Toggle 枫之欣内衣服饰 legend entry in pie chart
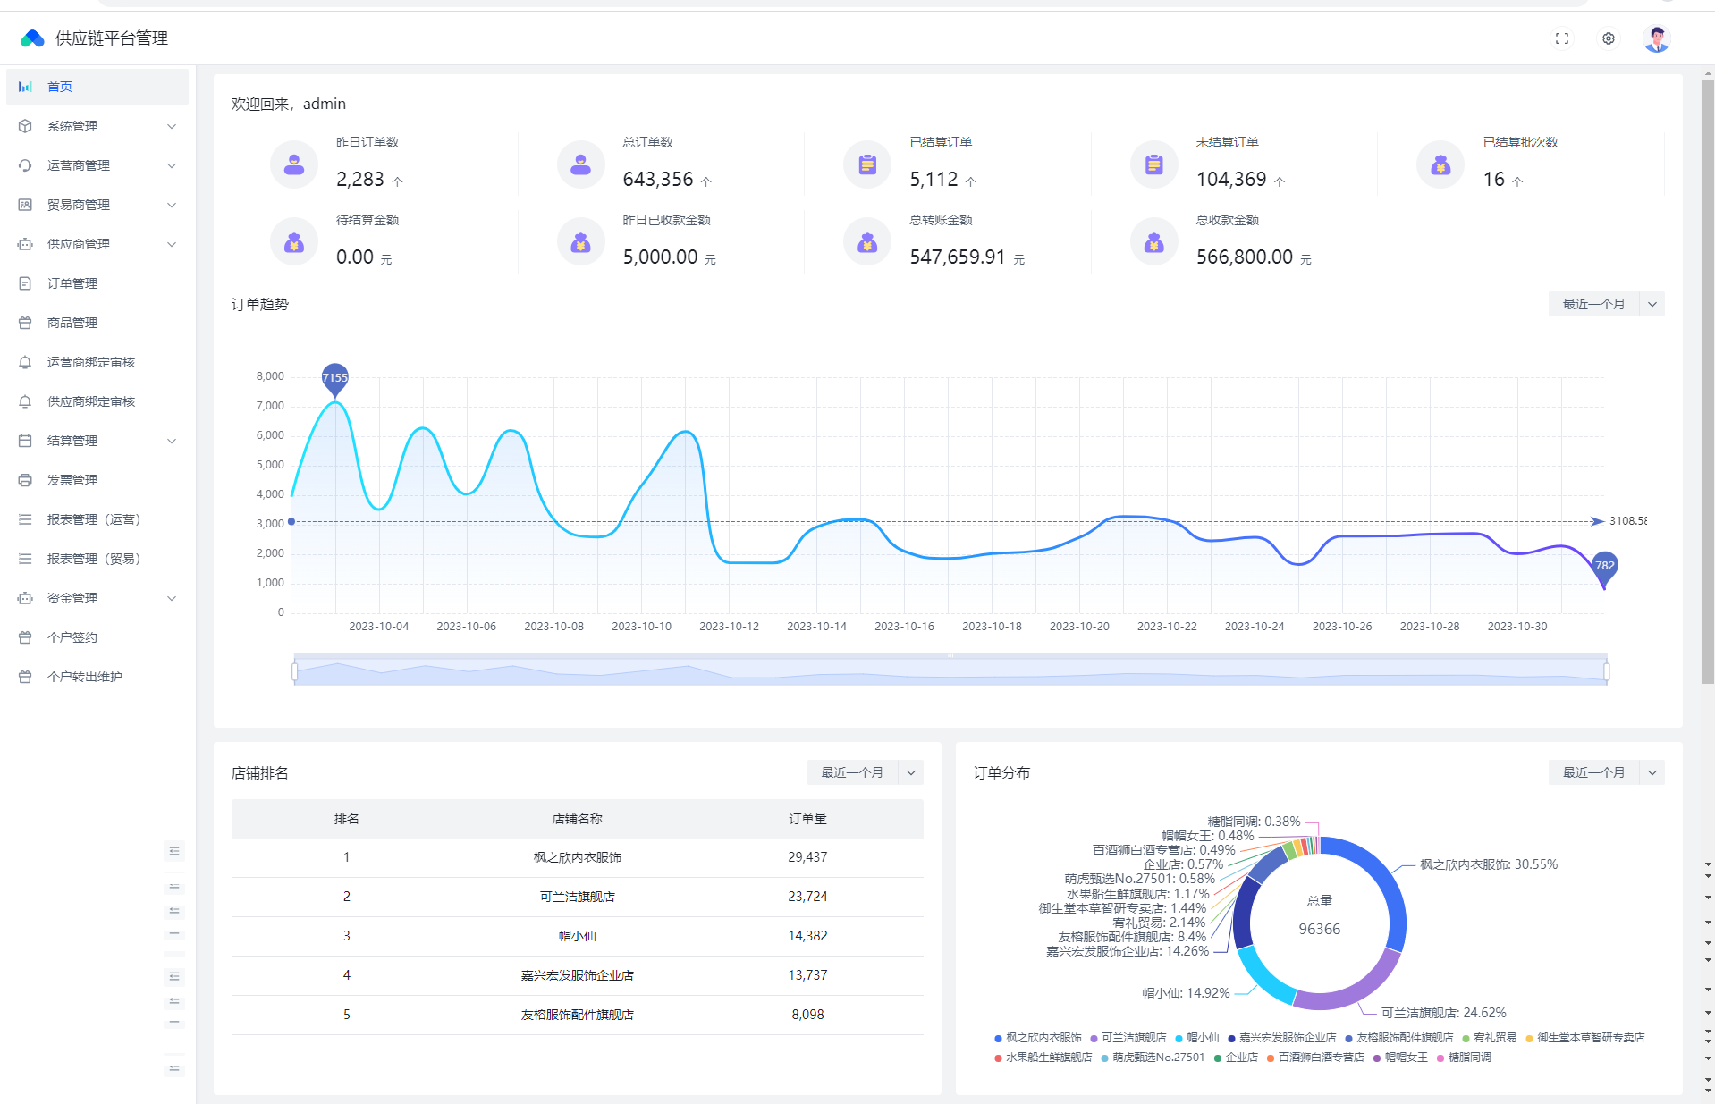The width and height of the screenshot is (1715, 1104). click(x=1038, y=1038)
